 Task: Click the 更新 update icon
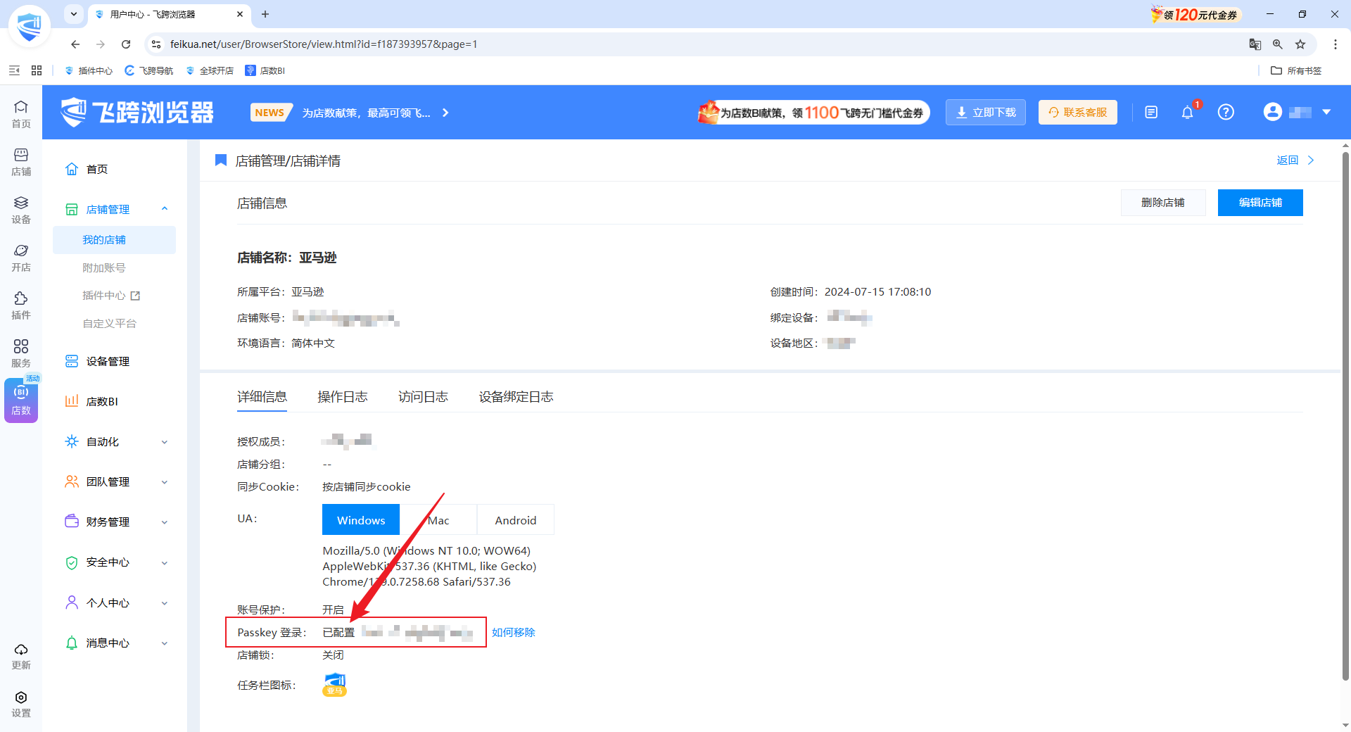[x=21, y=656]
